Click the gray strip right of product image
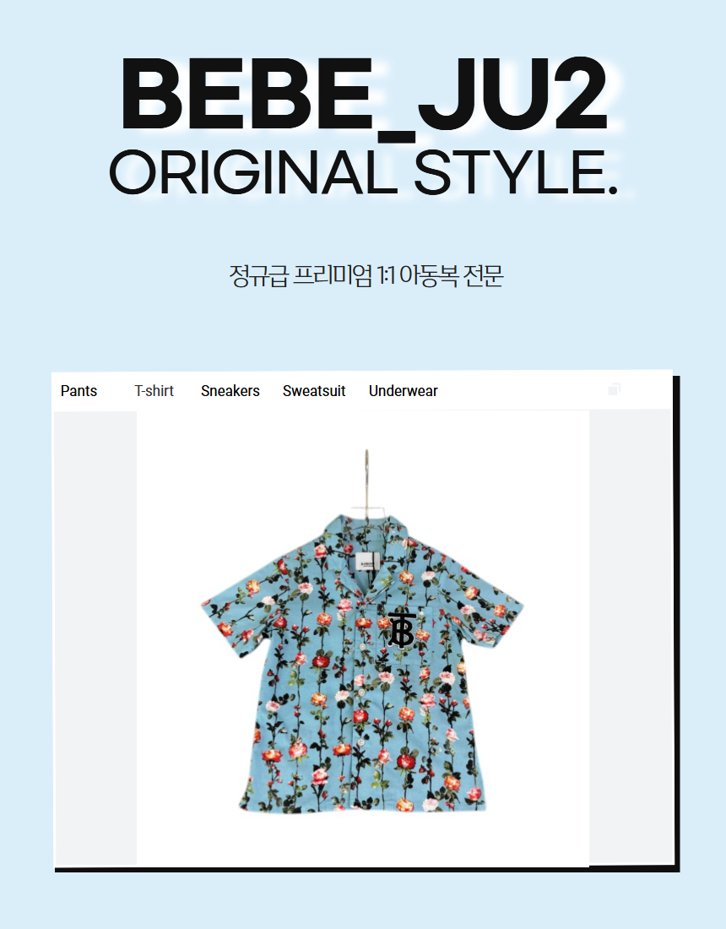This screenshot has height=929, width=726. (x=630, y=638)
